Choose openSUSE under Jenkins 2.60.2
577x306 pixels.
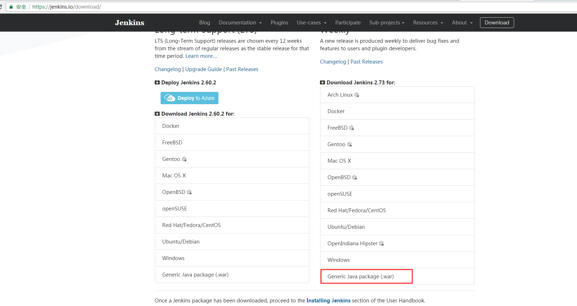[232, 209]
